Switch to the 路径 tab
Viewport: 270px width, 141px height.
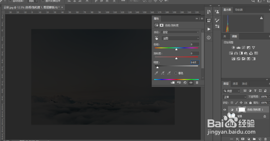pyautogui.click(x=245, y=84)
